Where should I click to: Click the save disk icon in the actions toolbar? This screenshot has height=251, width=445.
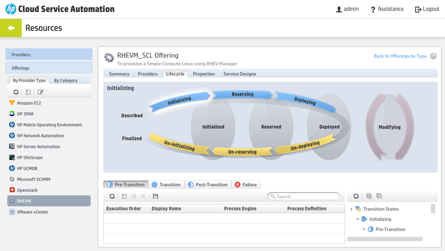[x=156, y=196]
